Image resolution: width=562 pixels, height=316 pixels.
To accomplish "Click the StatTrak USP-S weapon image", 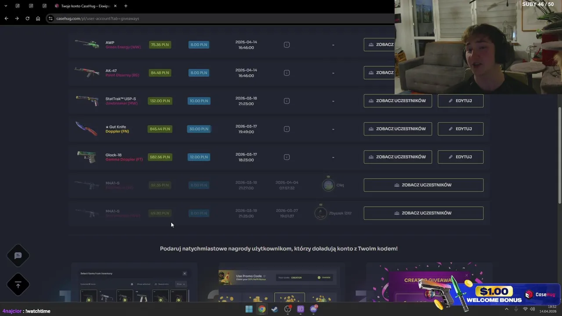I will point(87,101).
